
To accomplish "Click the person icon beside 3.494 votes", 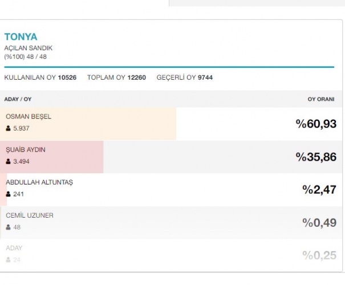I will click(8, 162).
